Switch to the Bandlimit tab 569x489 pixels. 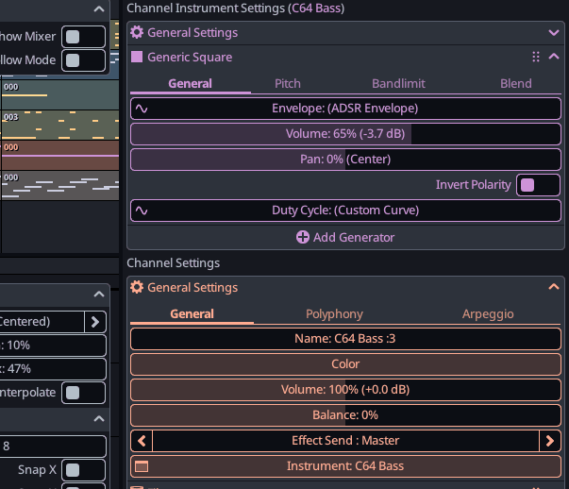pos(398,83)
